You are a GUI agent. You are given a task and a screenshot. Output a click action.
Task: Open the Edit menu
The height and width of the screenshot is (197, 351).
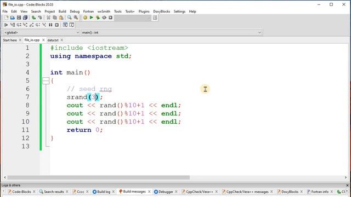[14, 11]
